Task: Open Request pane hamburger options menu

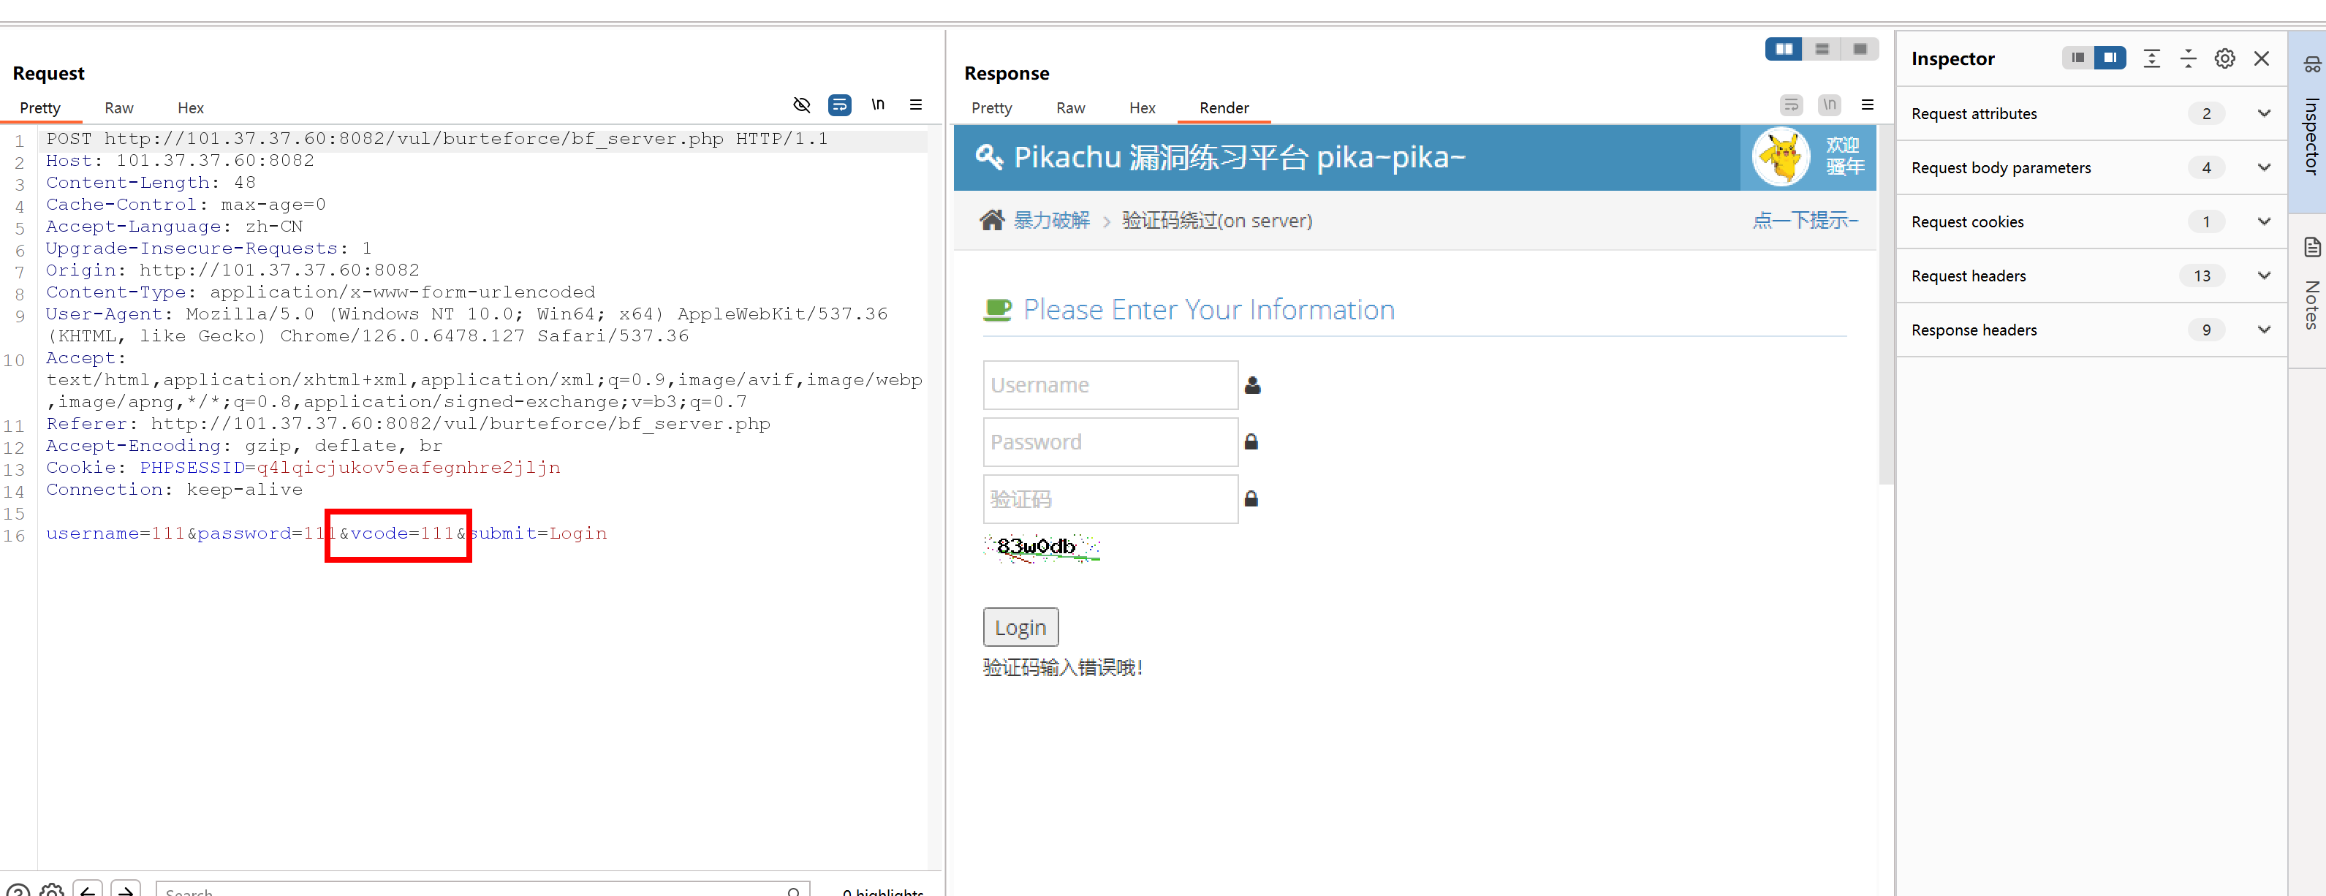Action: [916, 105]
